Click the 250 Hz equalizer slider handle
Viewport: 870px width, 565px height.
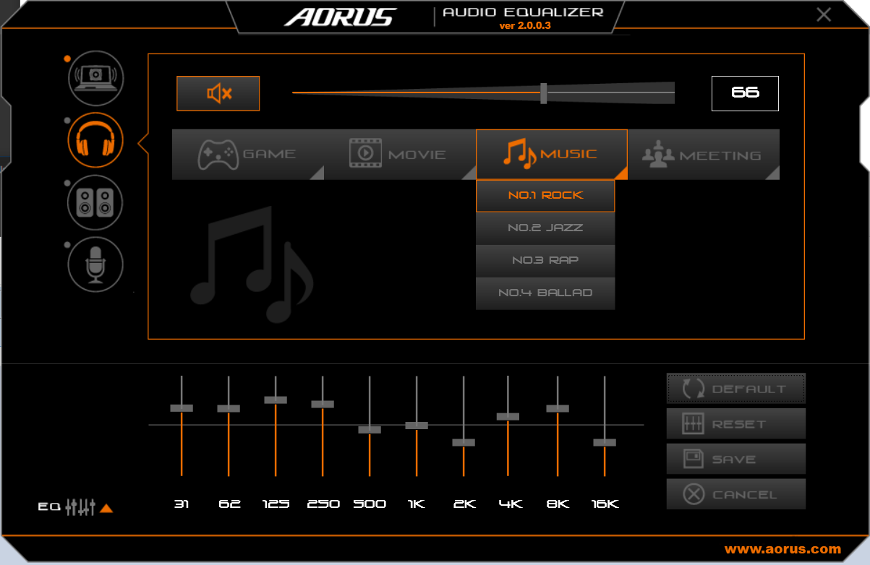coord(323,405)
